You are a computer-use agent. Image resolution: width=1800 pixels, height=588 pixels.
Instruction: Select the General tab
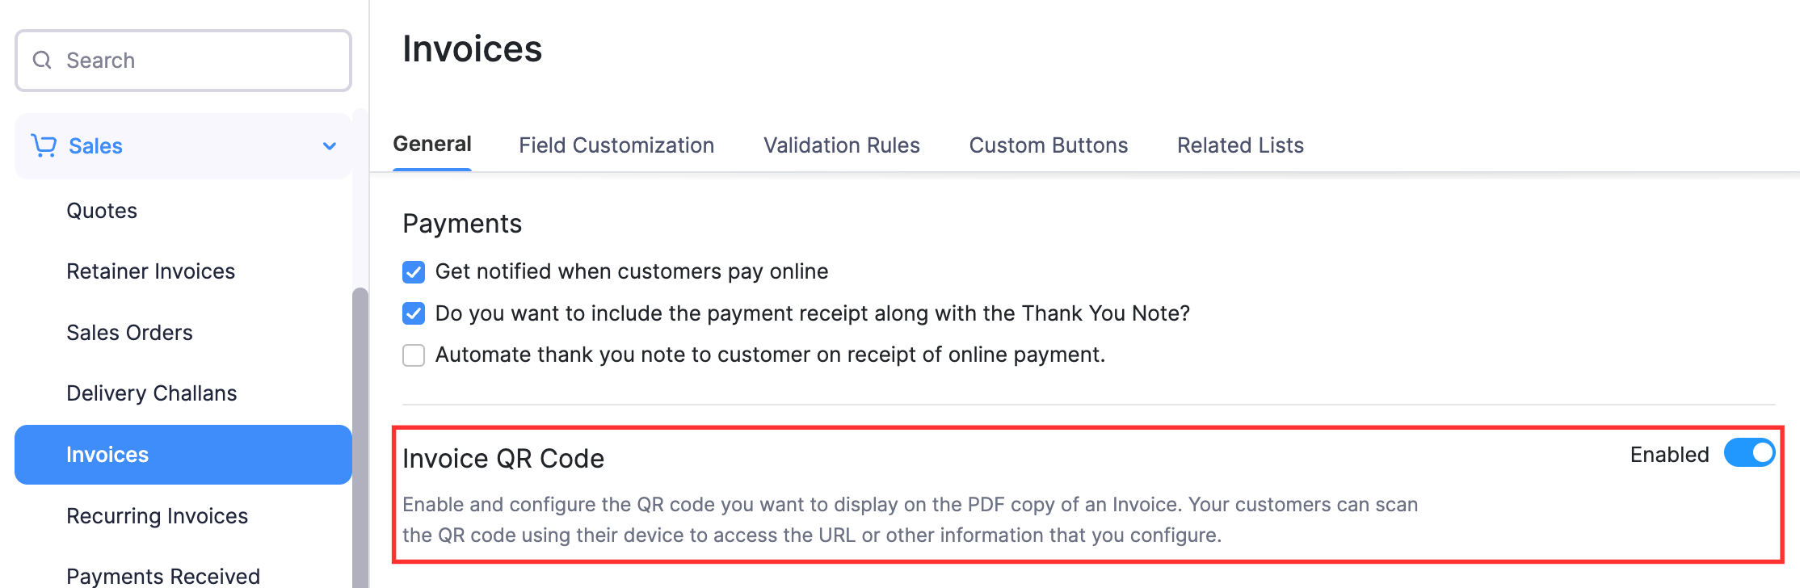tap(432, 145)
